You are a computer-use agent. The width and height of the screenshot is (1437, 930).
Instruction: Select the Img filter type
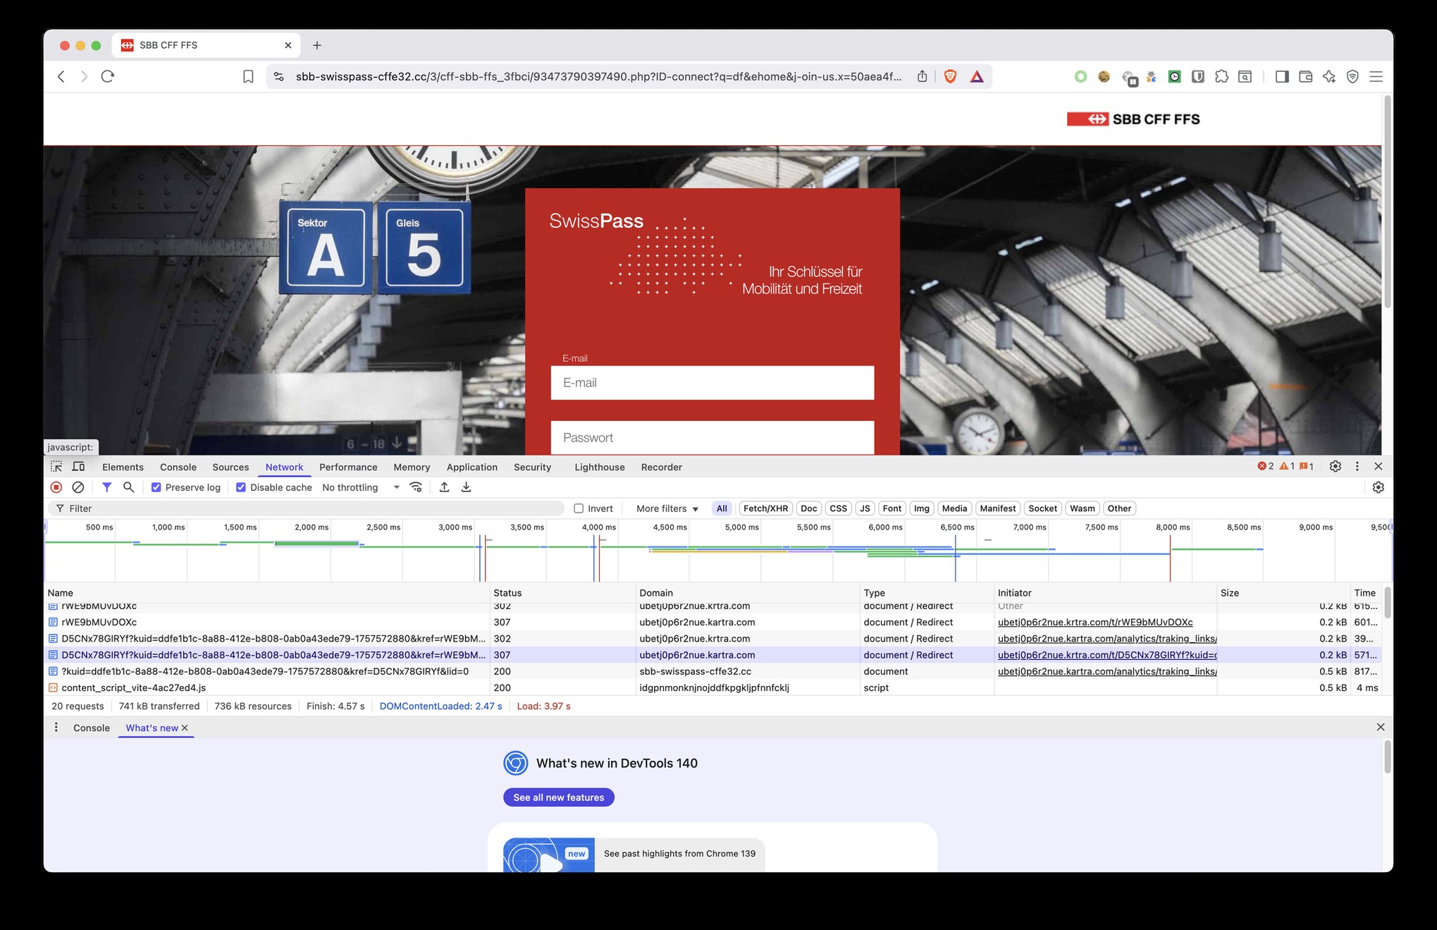tap(922, 508)
